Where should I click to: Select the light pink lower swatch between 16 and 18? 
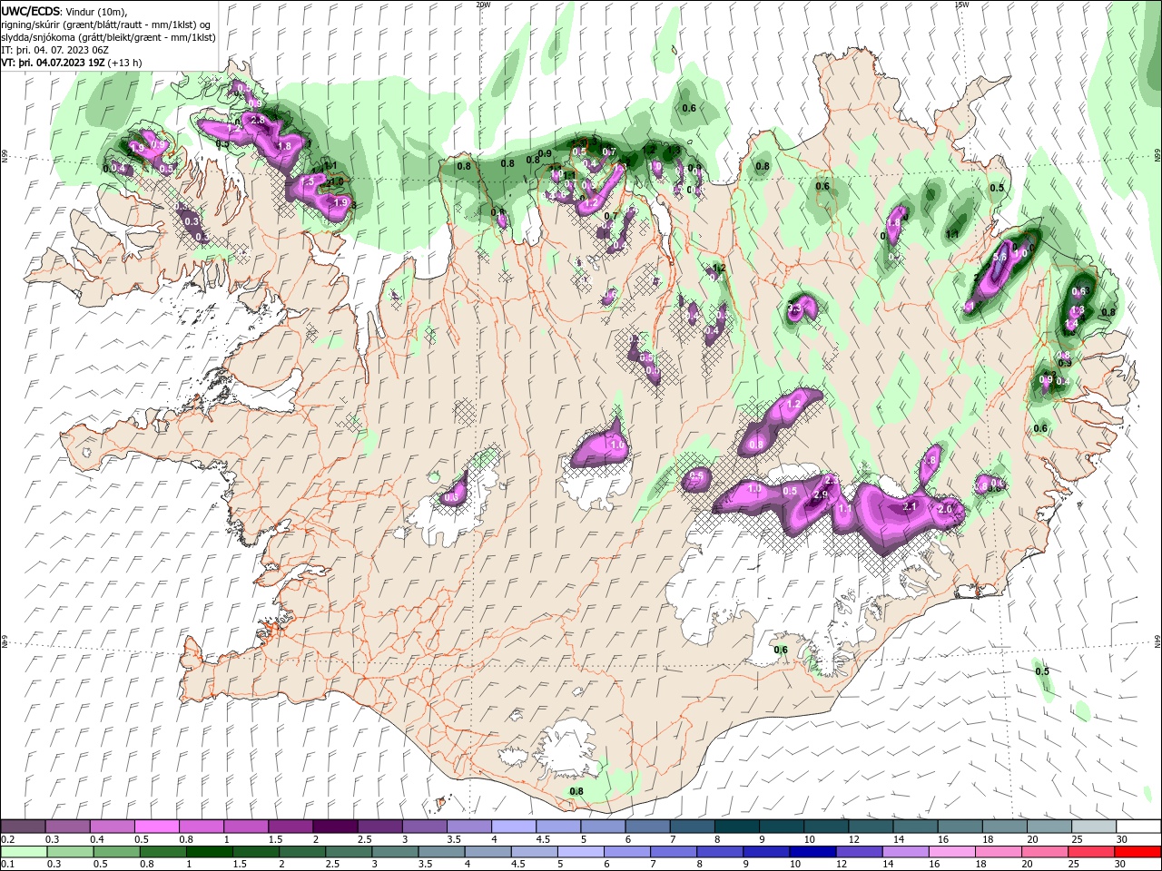click(953, 852)
